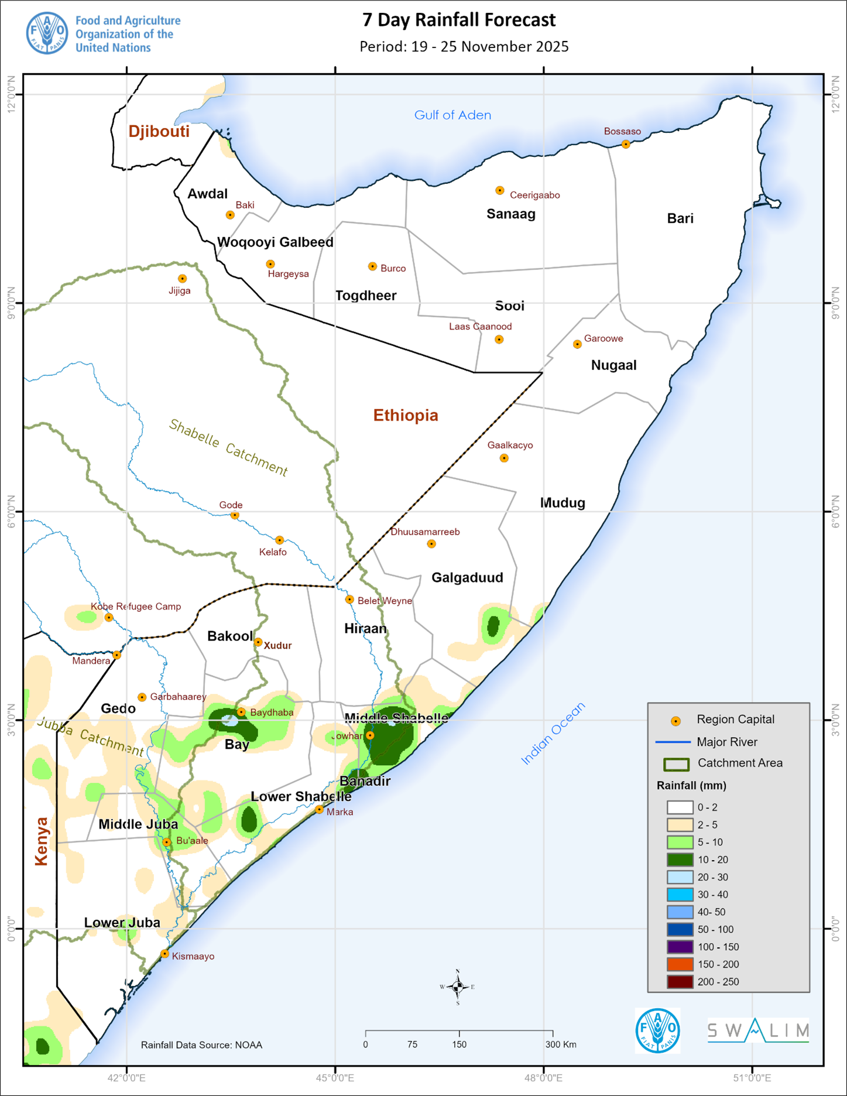
Task: Click the 7 Day Rainfall Forecast title
Action: (x=458, y=20)
